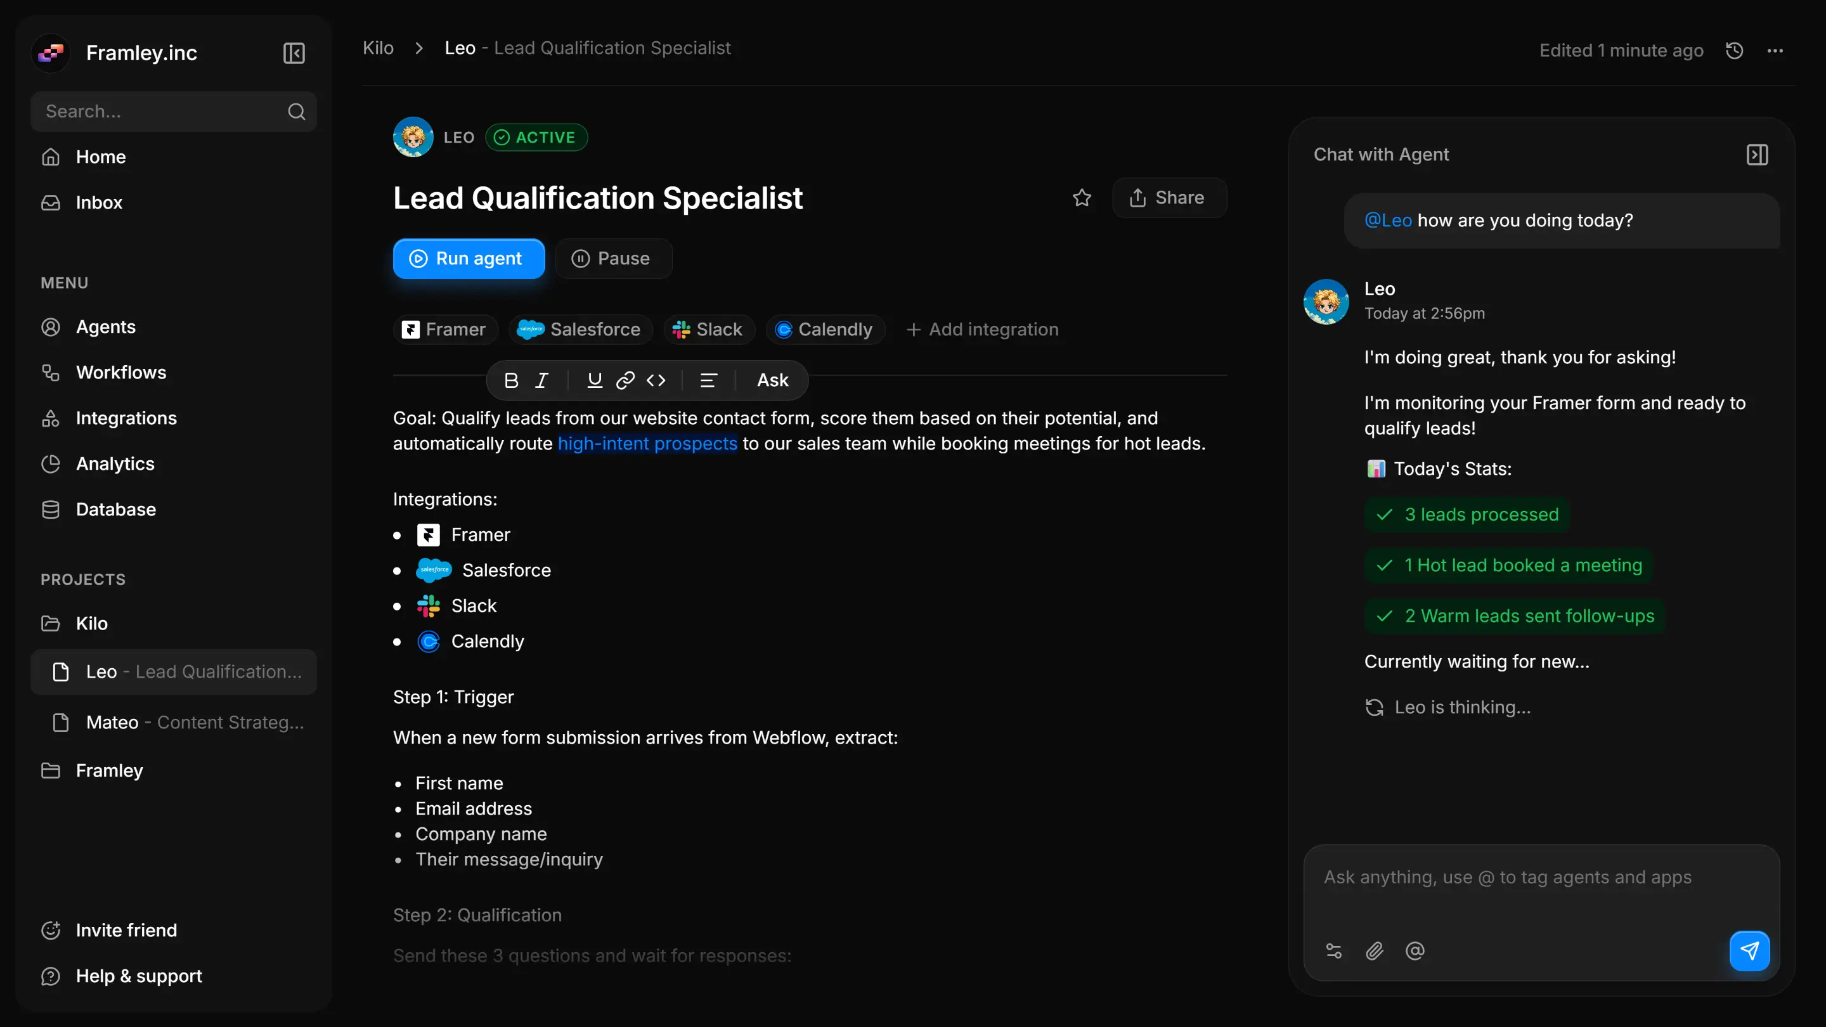This screenshot has width=1826, height=1027.
Task: Add a hyperlink using the link icon
Action: point(625,380)
